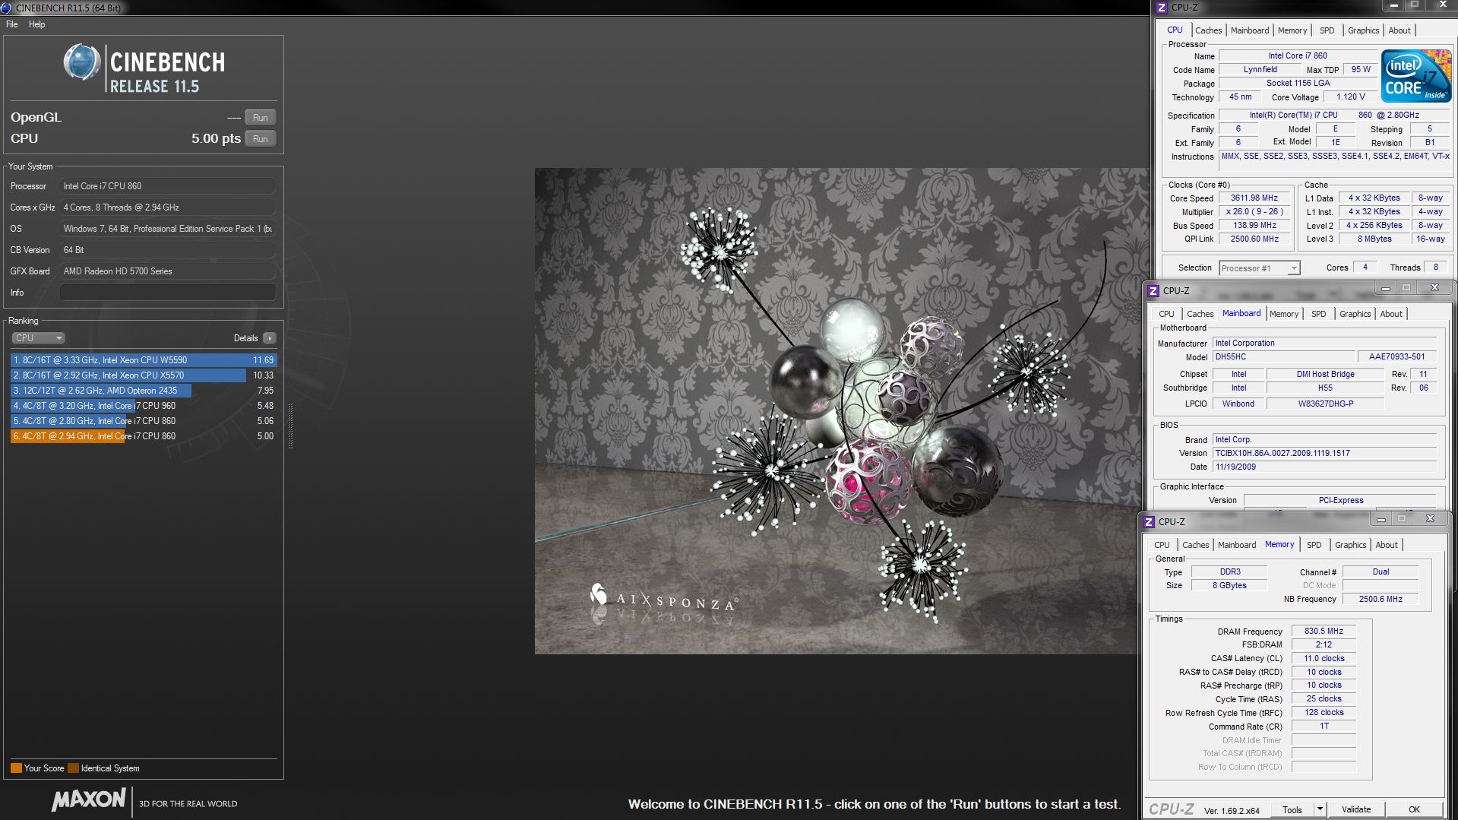Click the CAS# Latency value 11.0 clocks
This screenshot has width=1458, height=820.
1324,659
